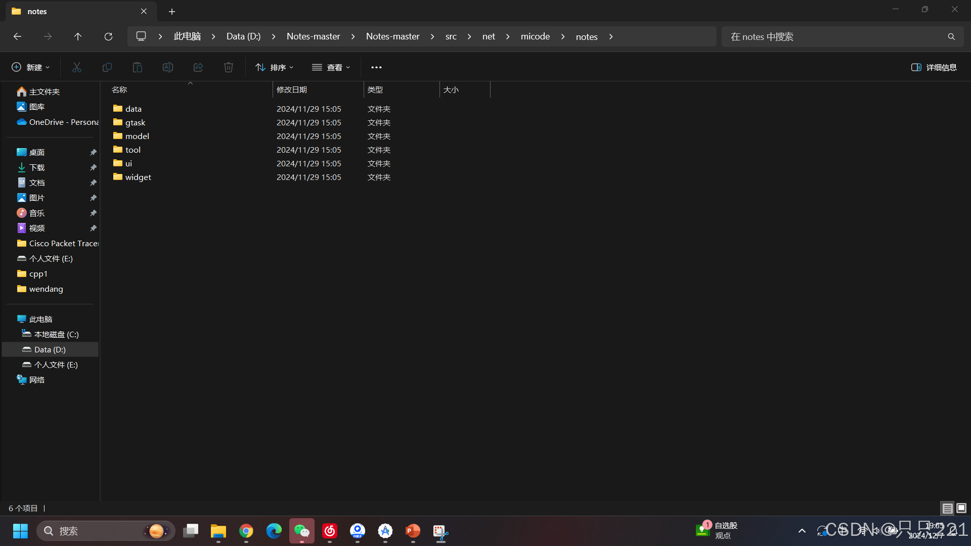Click the Share icon in toolbar
971x546 pixels.
[198, 67]
